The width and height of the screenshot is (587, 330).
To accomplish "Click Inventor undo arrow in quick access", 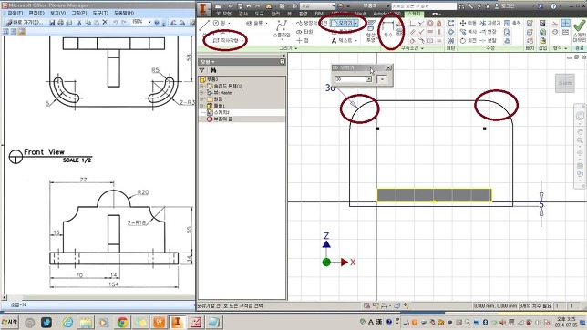I will click(248, 6).
